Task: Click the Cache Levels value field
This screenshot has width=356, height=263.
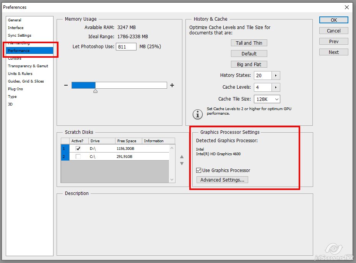Action: (x=263, y=88)
